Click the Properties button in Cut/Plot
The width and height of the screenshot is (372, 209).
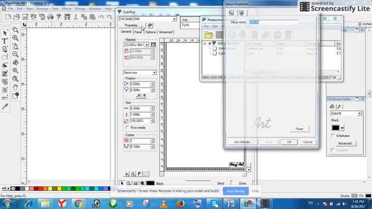tap(132, 25)
